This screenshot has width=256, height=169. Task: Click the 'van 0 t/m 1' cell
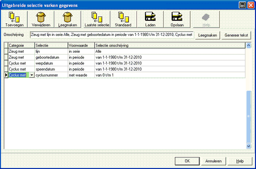click(x=170, y=75)
